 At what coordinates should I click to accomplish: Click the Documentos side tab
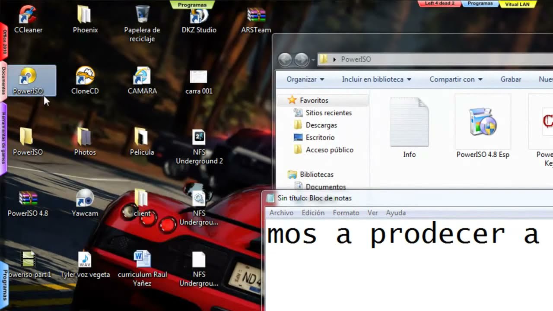coord(3,81)
